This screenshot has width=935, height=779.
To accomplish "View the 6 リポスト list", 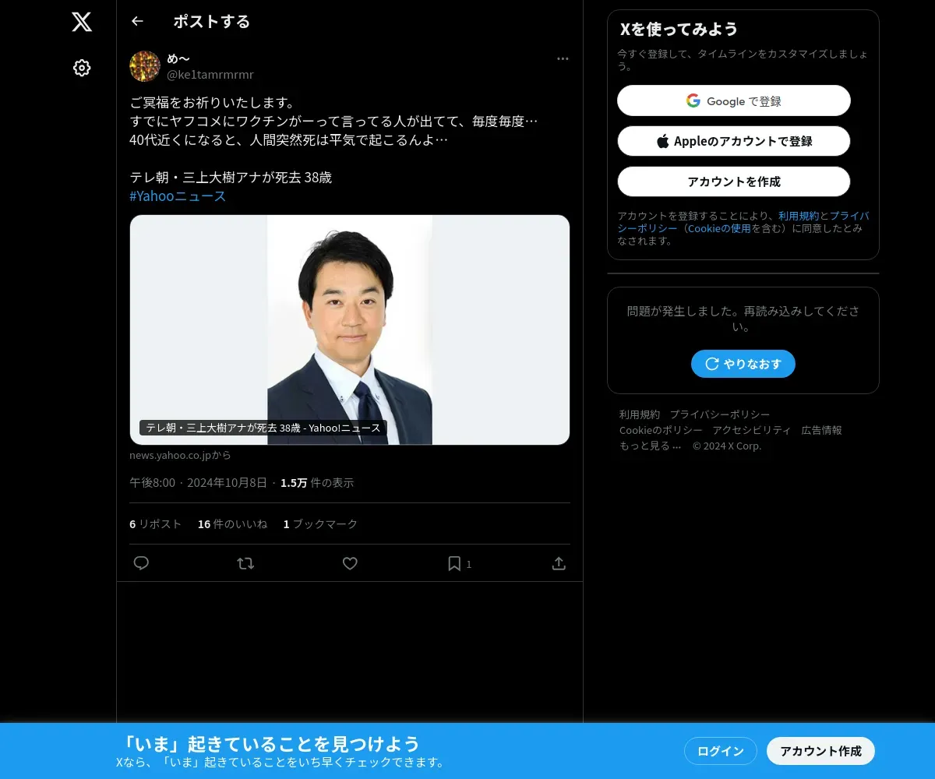I will click(155, 524).
